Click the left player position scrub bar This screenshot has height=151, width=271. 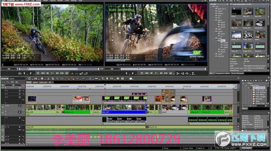click(x=51, y=69)
